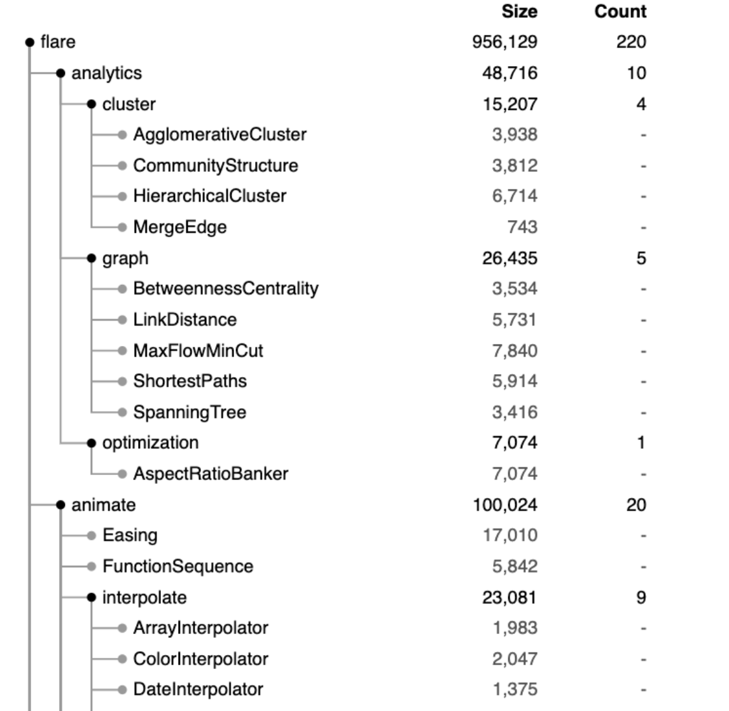
Task: Click the node dot beside analytics
Action: 60,73
